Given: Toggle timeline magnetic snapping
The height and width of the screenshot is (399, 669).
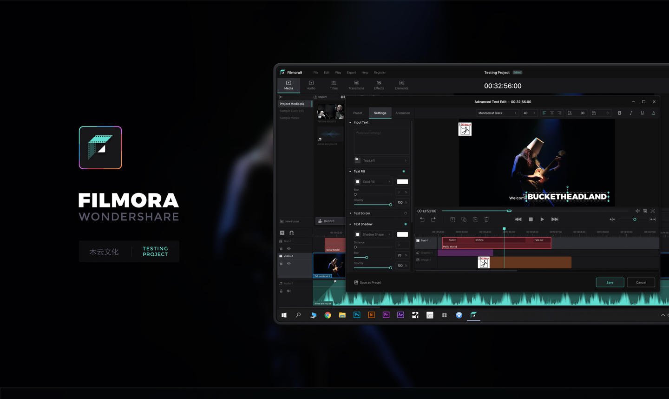Looking at the screenshot, I should 291,233.
